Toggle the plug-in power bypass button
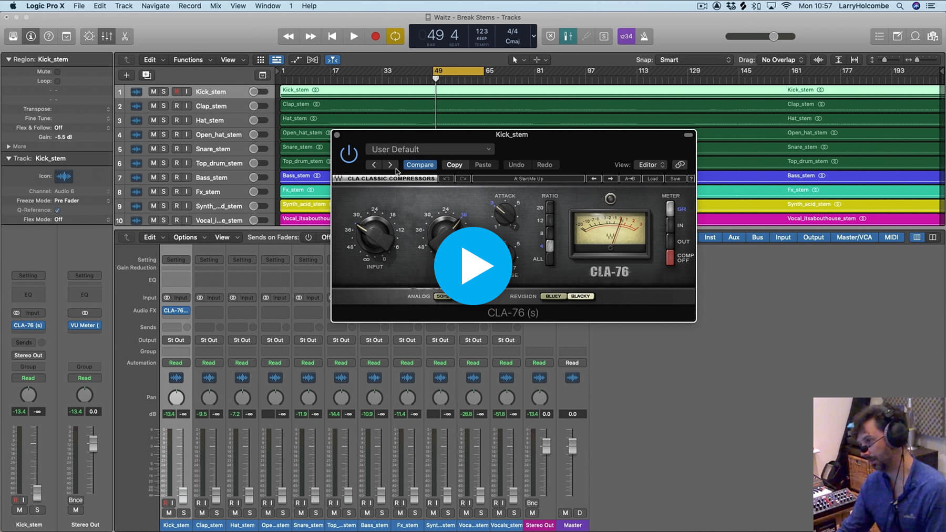The width and height of the screenshot is (946, 532). [349, 154]
